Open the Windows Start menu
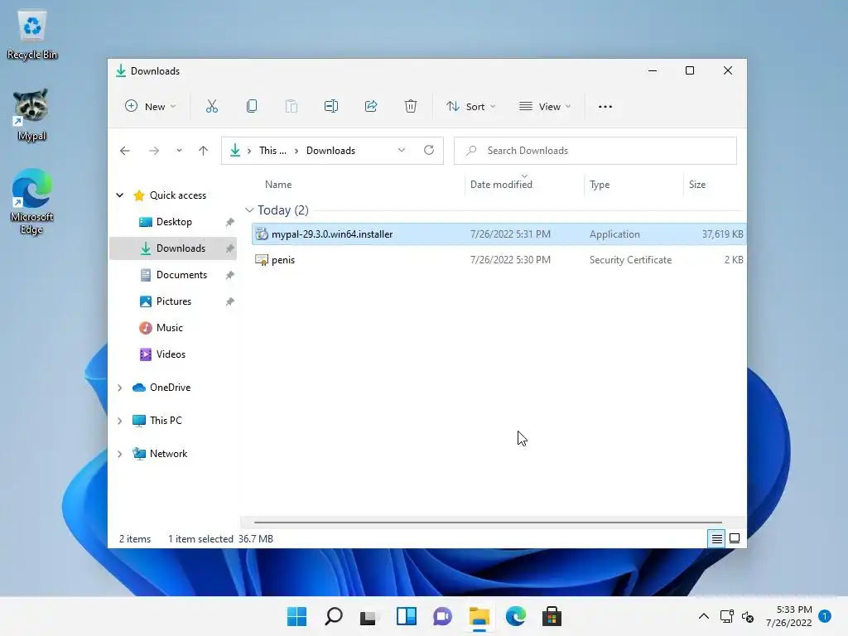The image size is (848, 636). tap(297, 616)
